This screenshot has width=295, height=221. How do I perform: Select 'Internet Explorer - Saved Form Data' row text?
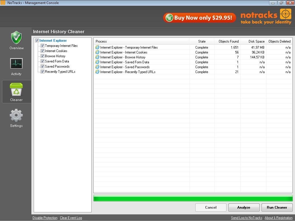point(125,62)
